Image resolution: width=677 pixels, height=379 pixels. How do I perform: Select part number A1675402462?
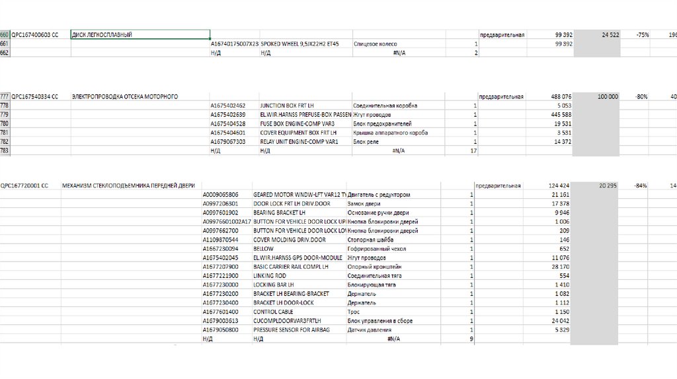click(235, 106)
